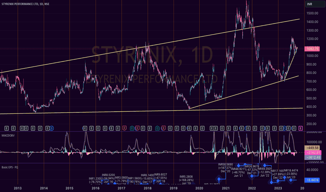Image resolution: width=326 pixels, height=192 pixels.
Task: Click the 100000.00 MACDOBV axis label
Action: click(314, 142)
